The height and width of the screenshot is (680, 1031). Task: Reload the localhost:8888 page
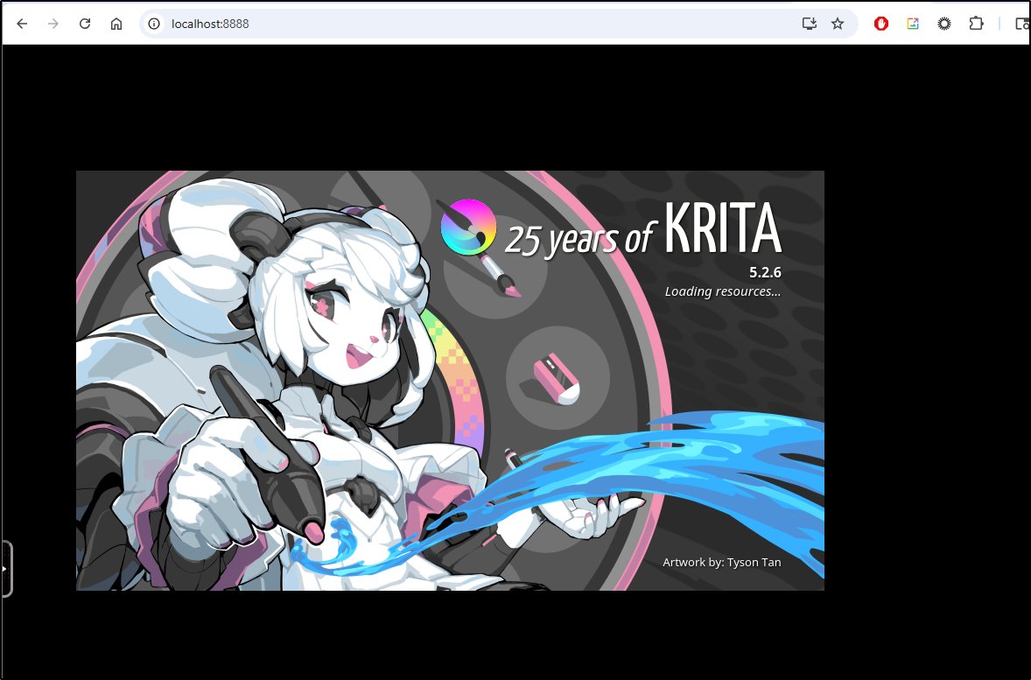85,24
